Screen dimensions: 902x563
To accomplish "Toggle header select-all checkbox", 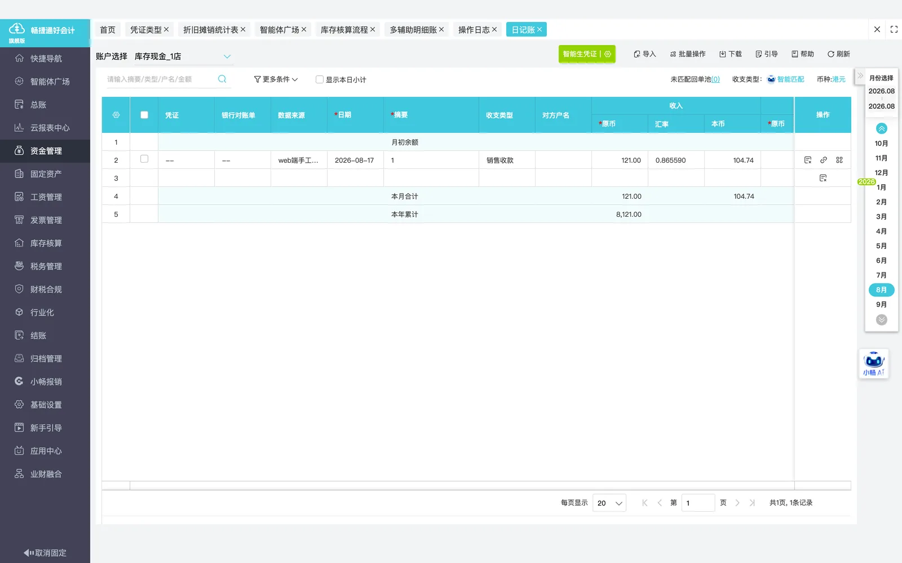I will coord(144,115).
